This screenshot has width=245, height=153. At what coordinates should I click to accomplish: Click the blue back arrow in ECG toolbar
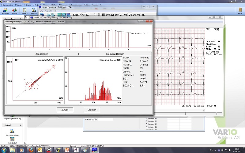42,14
